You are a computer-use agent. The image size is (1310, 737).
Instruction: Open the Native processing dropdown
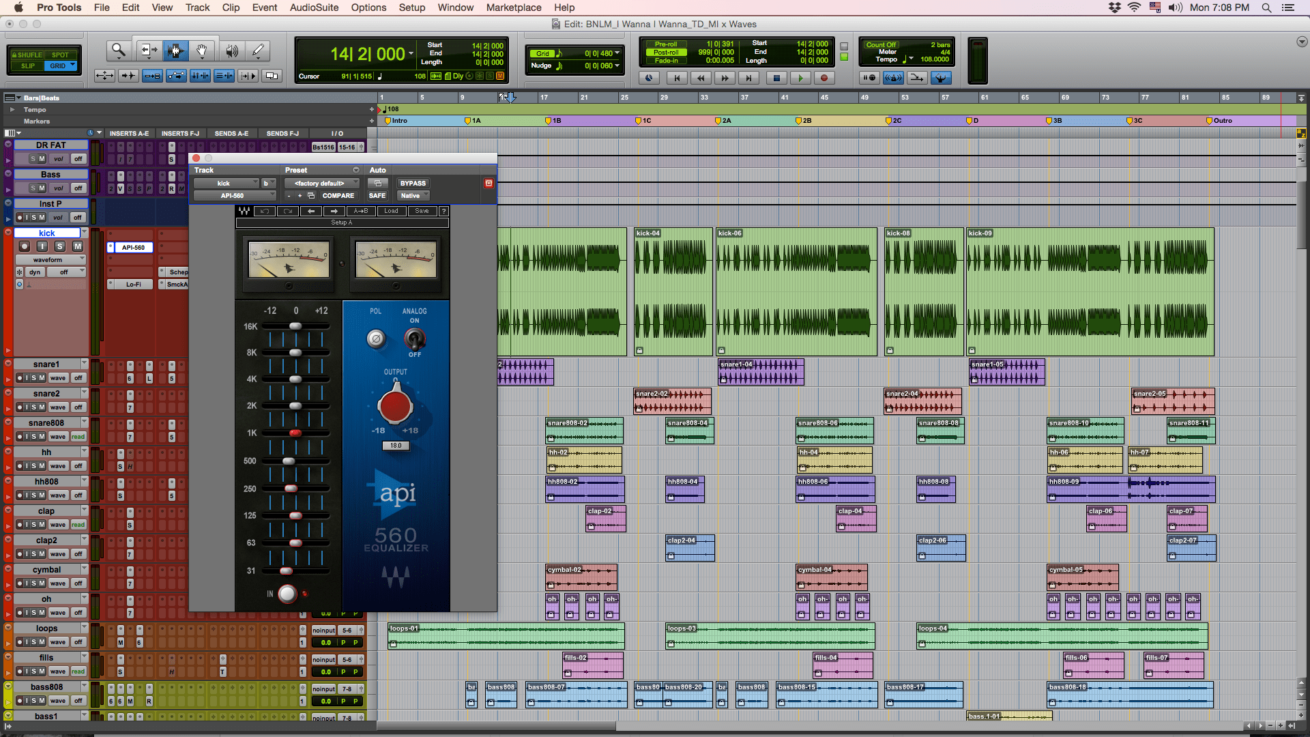(x=413, y=195)
